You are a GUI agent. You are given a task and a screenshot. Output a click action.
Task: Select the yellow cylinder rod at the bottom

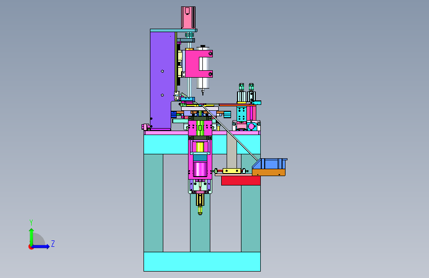pos(200,204)
